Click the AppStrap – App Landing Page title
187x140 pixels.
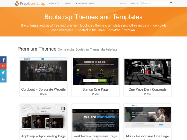43,136
